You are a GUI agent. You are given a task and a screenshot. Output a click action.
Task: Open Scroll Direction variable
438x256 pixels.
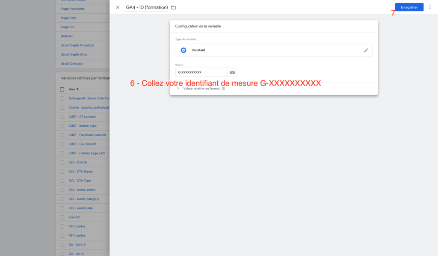pyautogui.click(x=72, y=64)
